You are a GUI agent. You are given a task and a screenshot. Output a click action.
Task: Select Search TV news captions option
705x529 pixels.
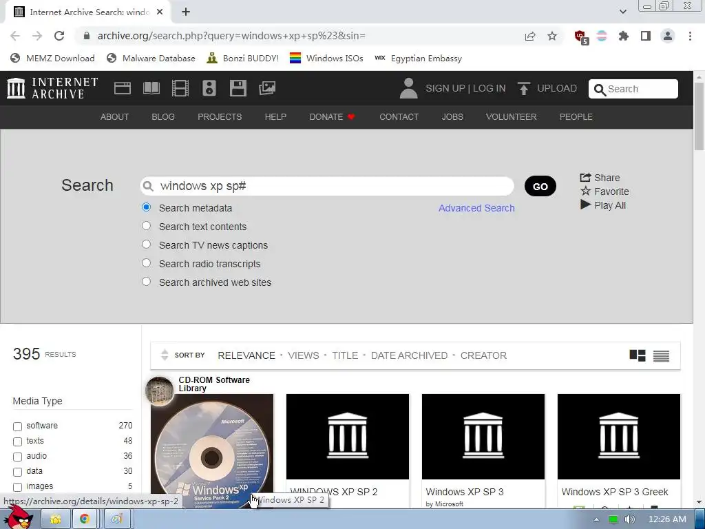click(x=146, y=245)
